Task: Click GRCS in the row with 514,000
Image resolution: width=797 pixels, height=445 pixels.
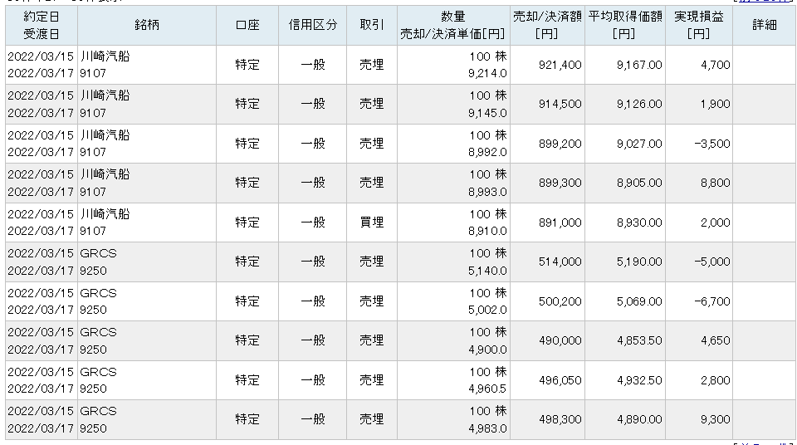Action: coord(99,253)
